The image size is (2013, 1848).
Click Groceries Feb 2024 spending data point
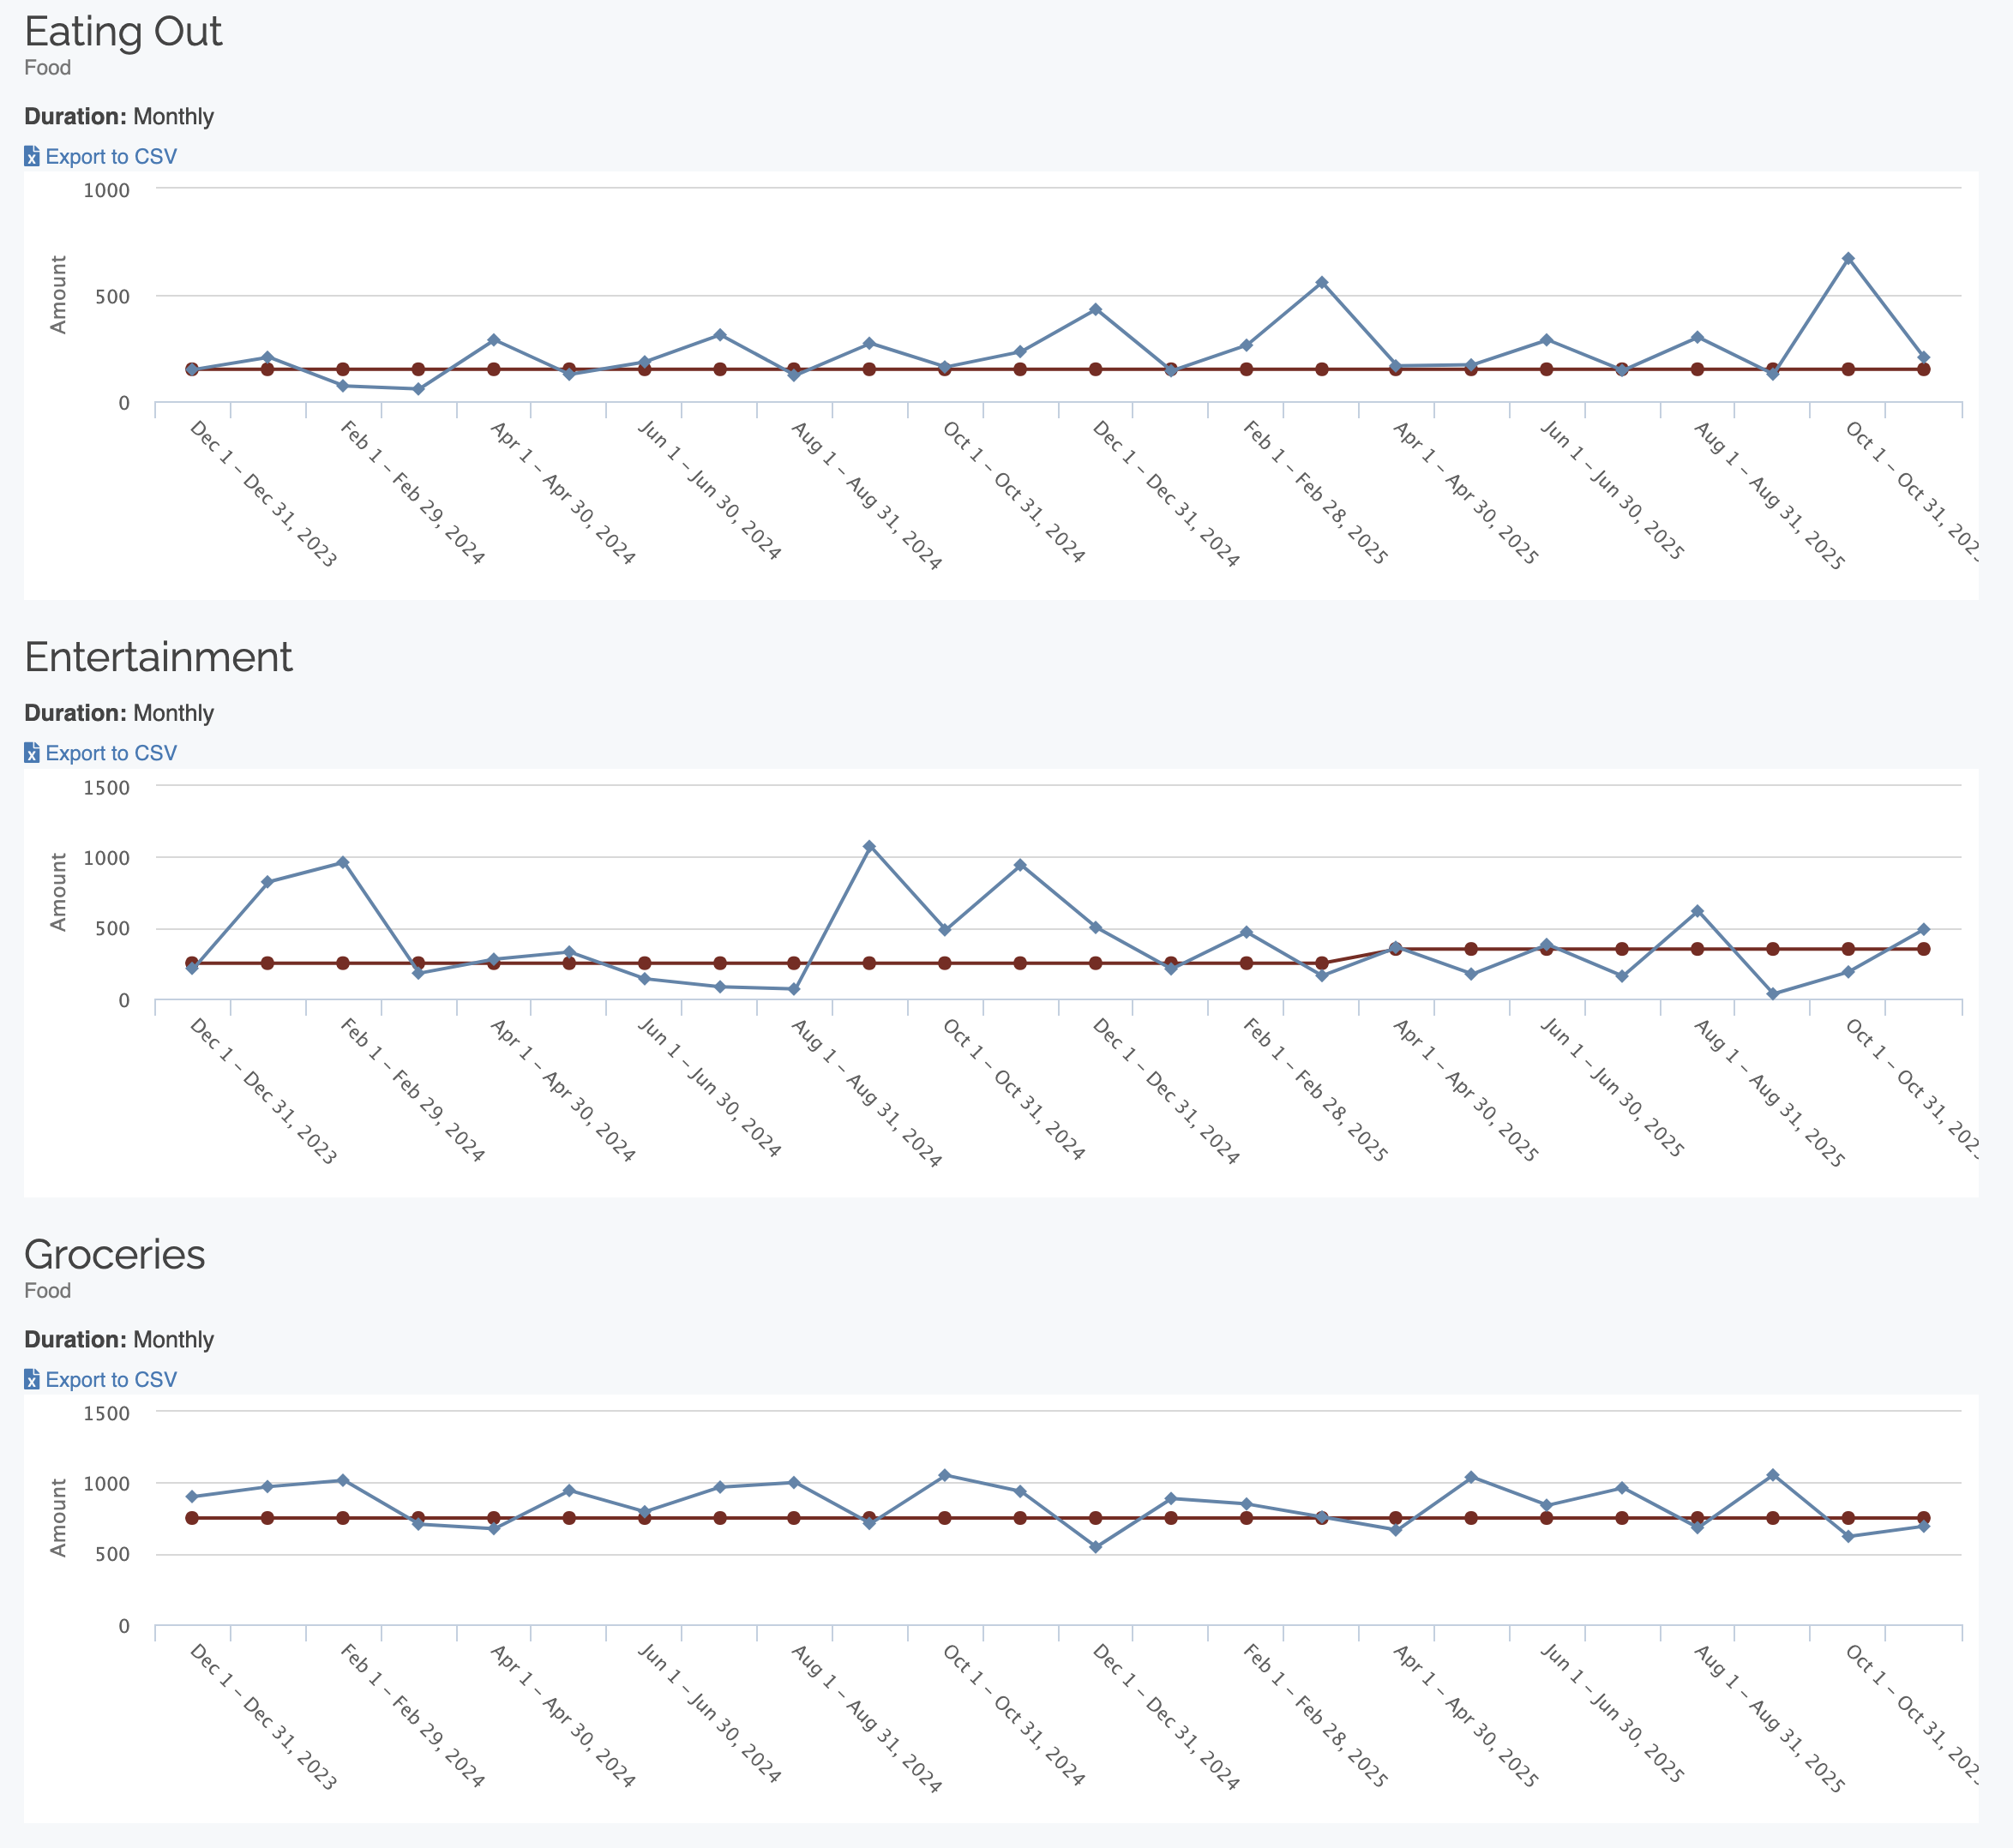tap(342, 1480)
